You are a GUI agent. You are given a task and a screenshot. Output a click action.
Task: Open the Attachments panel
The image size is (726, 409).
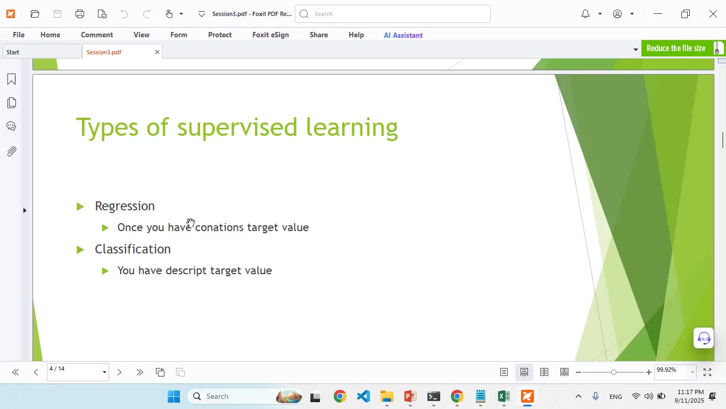pos(12,151)
